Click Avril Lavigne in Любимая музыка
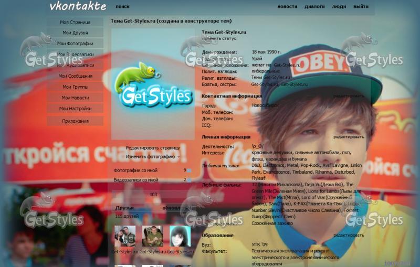420x267 pixels. coord(335,165)
